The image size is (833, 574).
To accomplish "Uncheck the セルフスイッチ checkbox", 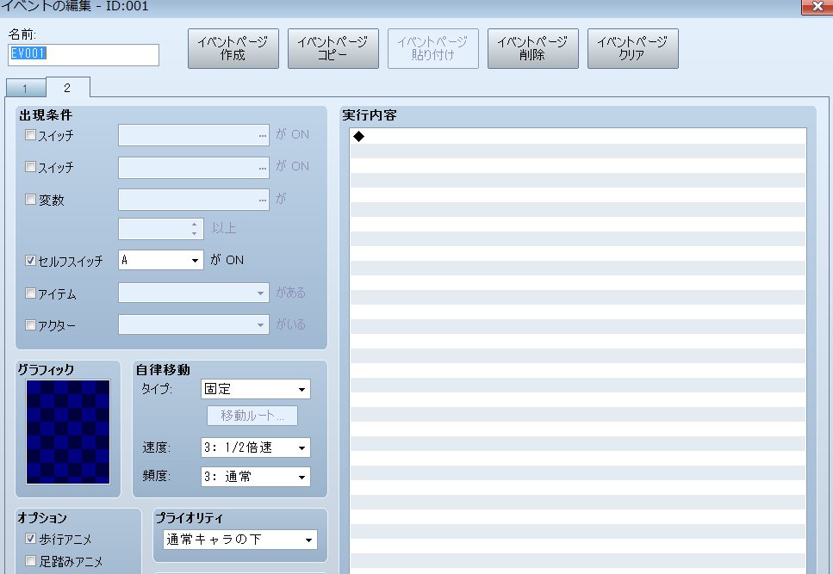I will click(x=31, y=260).
